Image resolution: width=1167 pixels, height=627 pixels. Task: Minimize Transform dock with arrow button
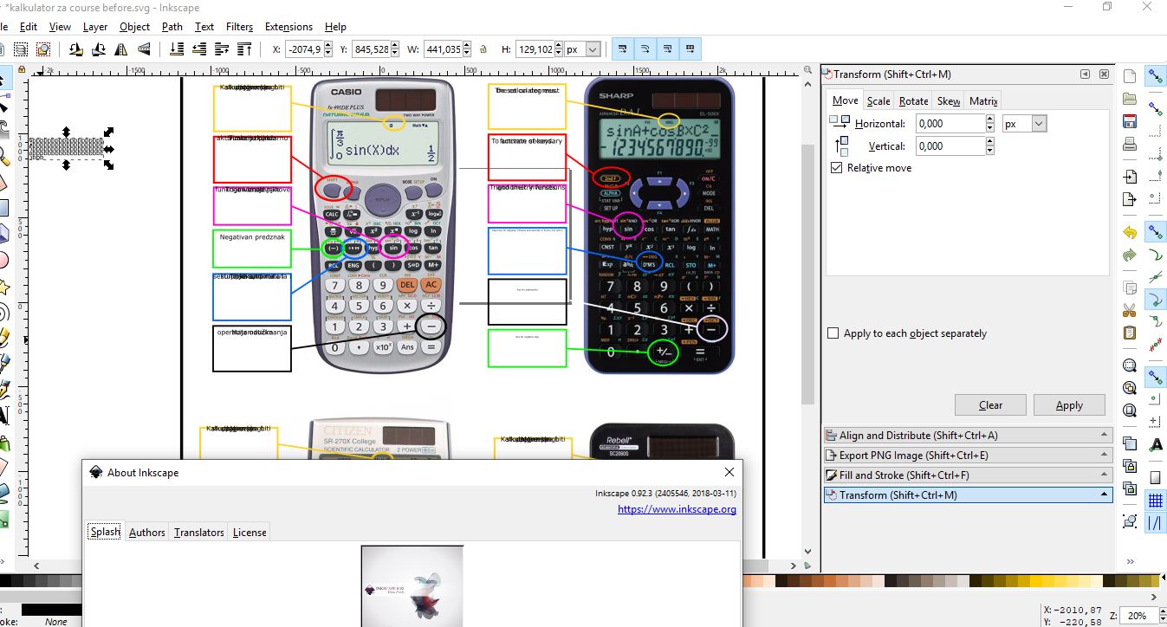pyautogui.click(x=1085, y=74)
